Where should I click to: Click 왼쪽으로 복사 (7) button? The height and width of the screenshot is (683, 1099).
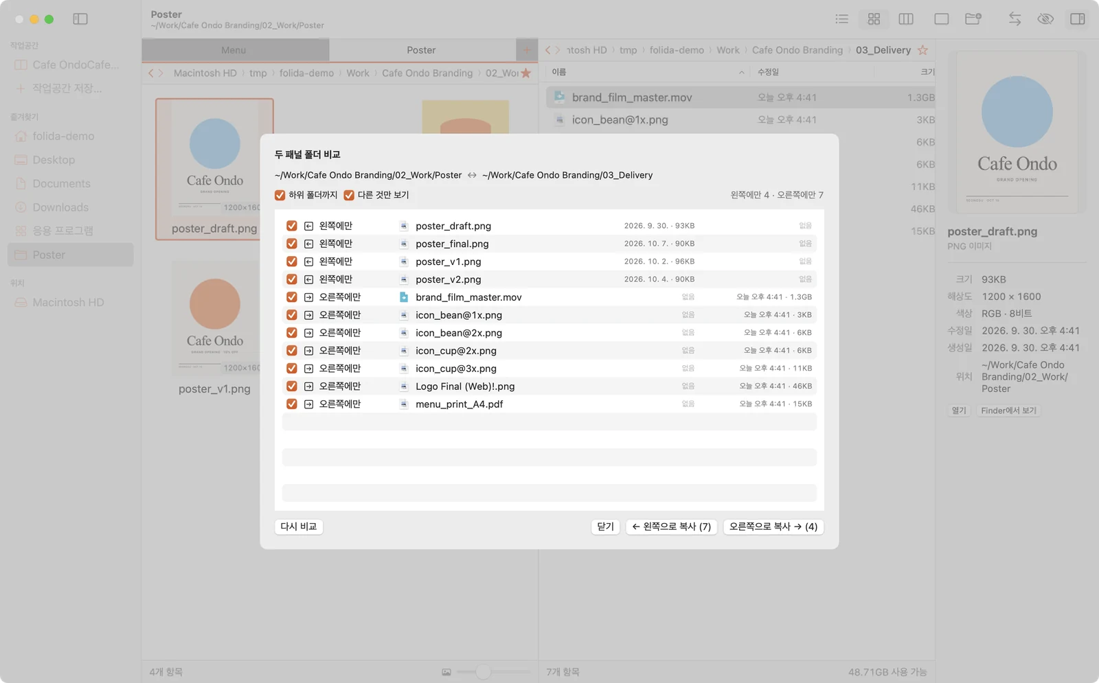click(672, 526)
